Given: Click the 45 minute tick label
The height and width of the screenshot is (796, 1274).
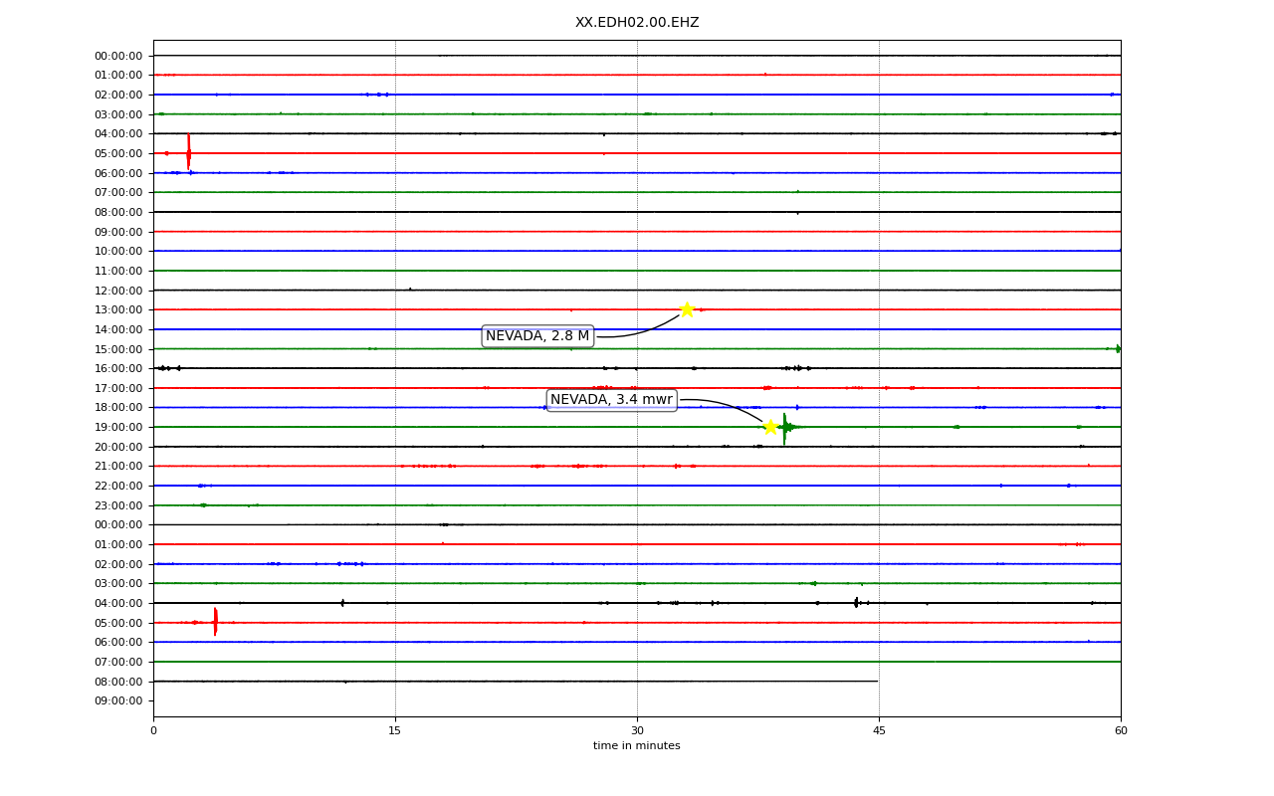Looking at the screenshot, I should tap(879, 731).
